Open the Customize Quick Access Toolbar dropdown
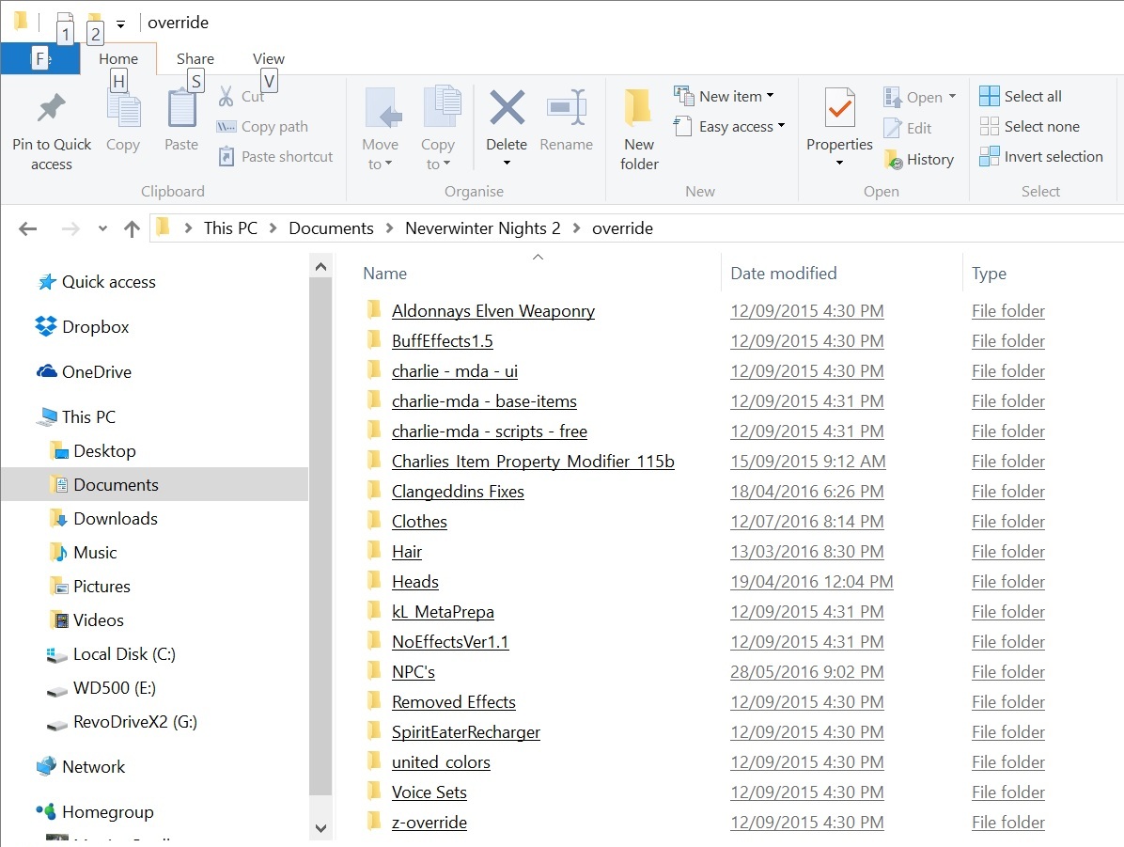Image resolution: width=1124 pixels, height=847 pixels. [120, 24]
